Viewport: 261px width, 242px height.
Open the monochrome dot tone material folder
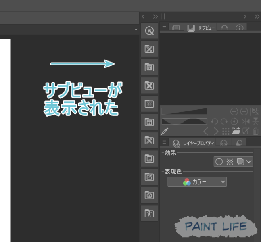pos(149,104)
